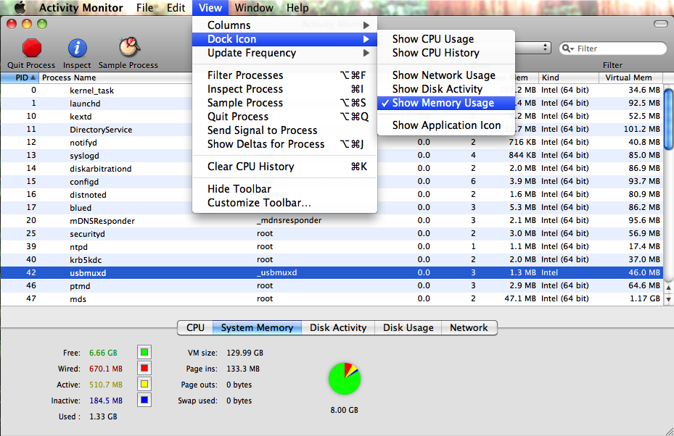Expand the Columns submenu
This screenshot has width=674, height=436.
(x=284, y=25)
